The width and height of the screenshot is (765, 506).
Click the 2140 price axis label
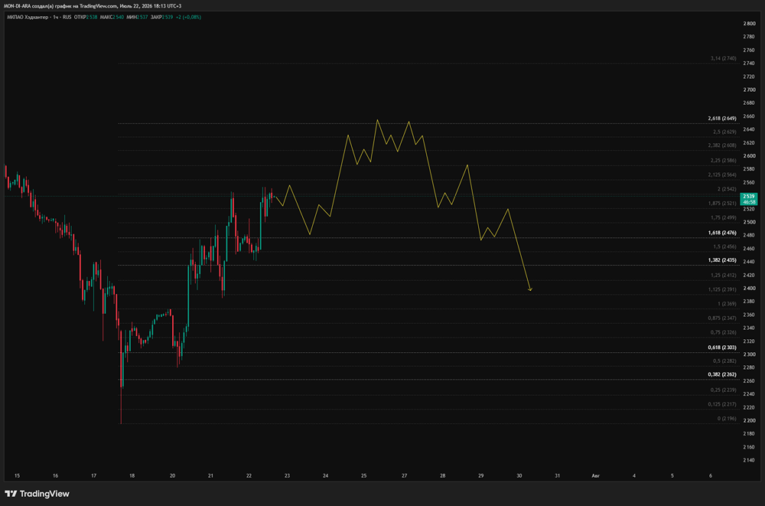pyautogui.click(x=749, y=460)
